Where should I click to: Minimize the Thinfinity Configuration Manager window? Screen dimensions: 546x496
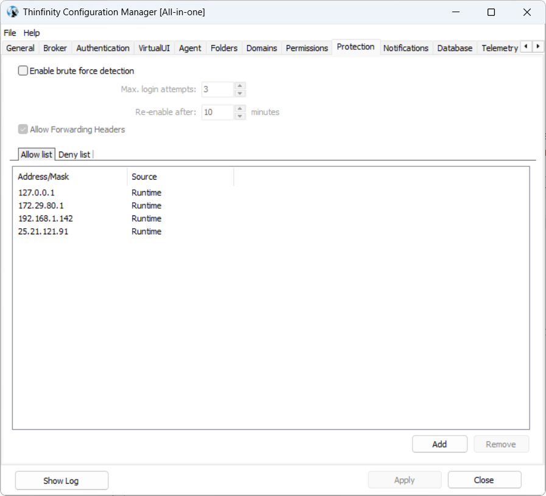click(x=456, y=12)
